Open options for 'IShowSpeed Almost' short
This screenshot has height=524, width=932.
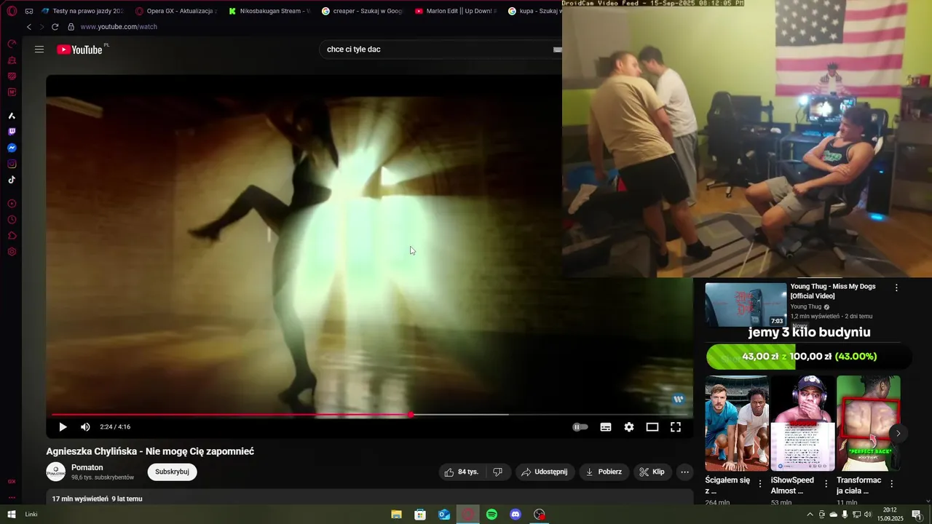(826, 483)
